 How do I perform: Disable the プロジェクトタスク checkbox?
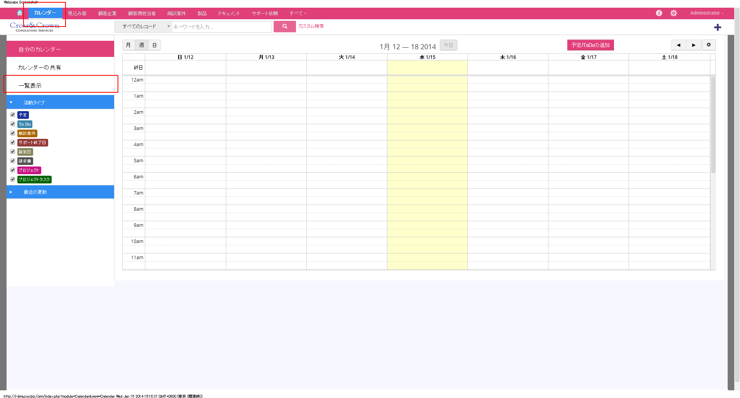[x=13, y=180]
